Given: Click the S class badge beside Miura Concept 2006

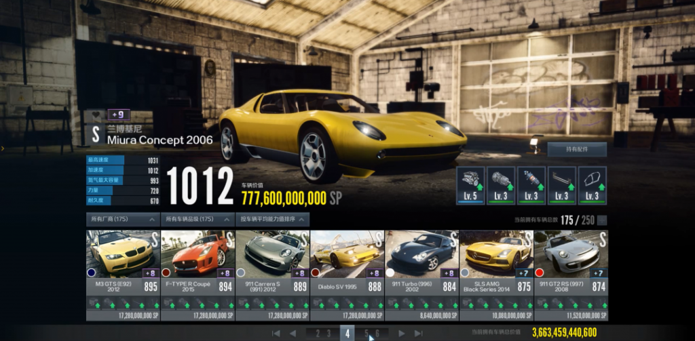Looking at the screenshot, I should pyautogui.click(x=95, y=134).
